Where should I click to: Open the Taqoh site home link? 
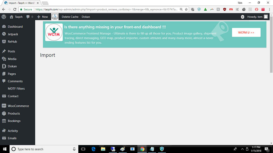pos(16,17)
